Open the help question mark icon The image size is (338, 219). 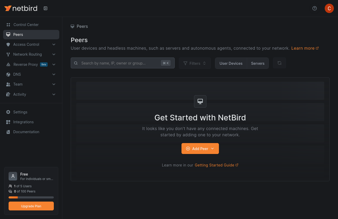pos(315,8)
